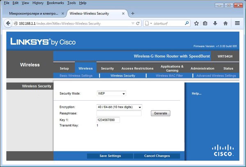Open the Edit menu
246x167 pixels.
pos(16,3)
